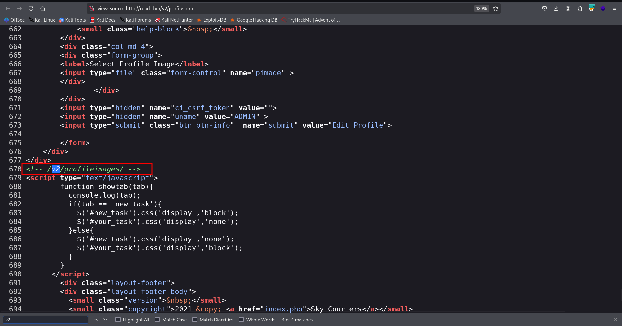This screenshot has width=622, height=326.
Task: View site security information padlock
Action: click(92, 8)
